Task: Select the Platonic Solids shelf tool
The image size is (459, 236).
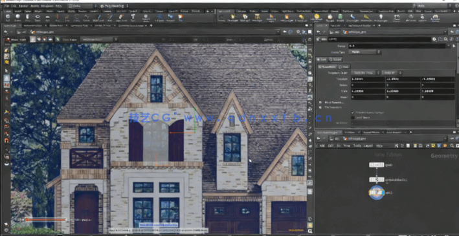Action: [146, 18]
